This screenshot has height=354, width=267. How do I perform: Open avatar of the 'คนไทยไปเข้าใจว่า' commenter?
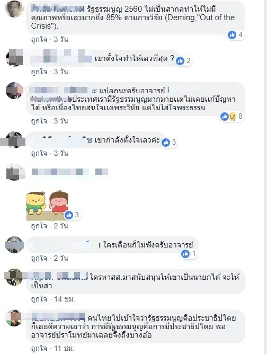tap(14, 318)
